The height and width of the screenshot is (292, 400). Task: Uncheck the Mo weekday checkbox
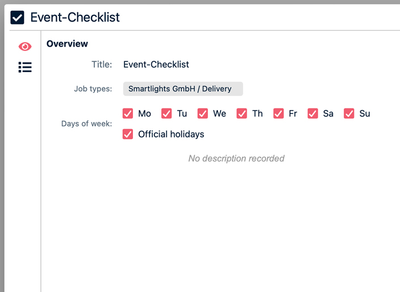[x=128, y=114]
